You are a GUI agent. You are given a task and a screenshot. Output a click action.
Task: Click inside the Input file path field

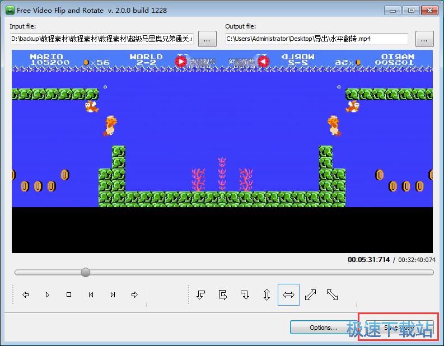point(102,39)
